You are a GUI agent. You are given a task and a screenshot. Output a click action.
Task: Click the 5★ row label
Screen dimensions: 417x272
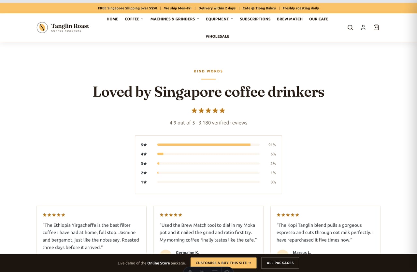pyautogui.click(x=144, y=145)
